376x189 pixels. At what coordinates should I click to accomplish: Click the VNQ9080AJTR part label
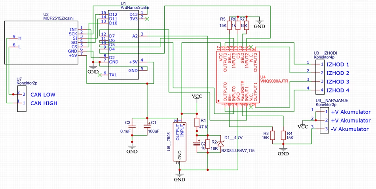click(275, 81)
